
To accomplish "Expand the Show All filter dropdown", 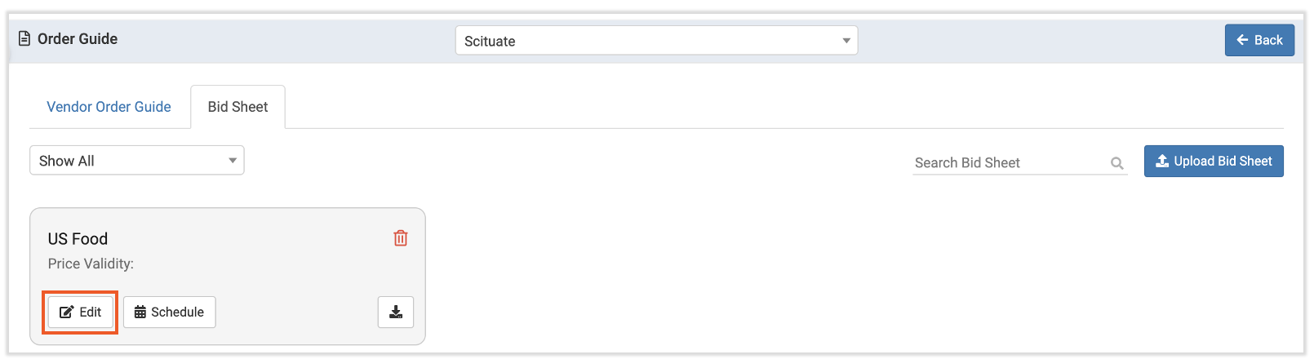I will tap(136, 161).
